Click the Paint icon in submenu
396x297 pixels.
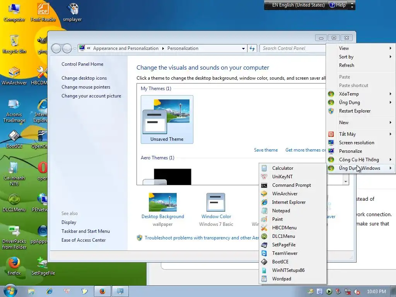point(264,219)
